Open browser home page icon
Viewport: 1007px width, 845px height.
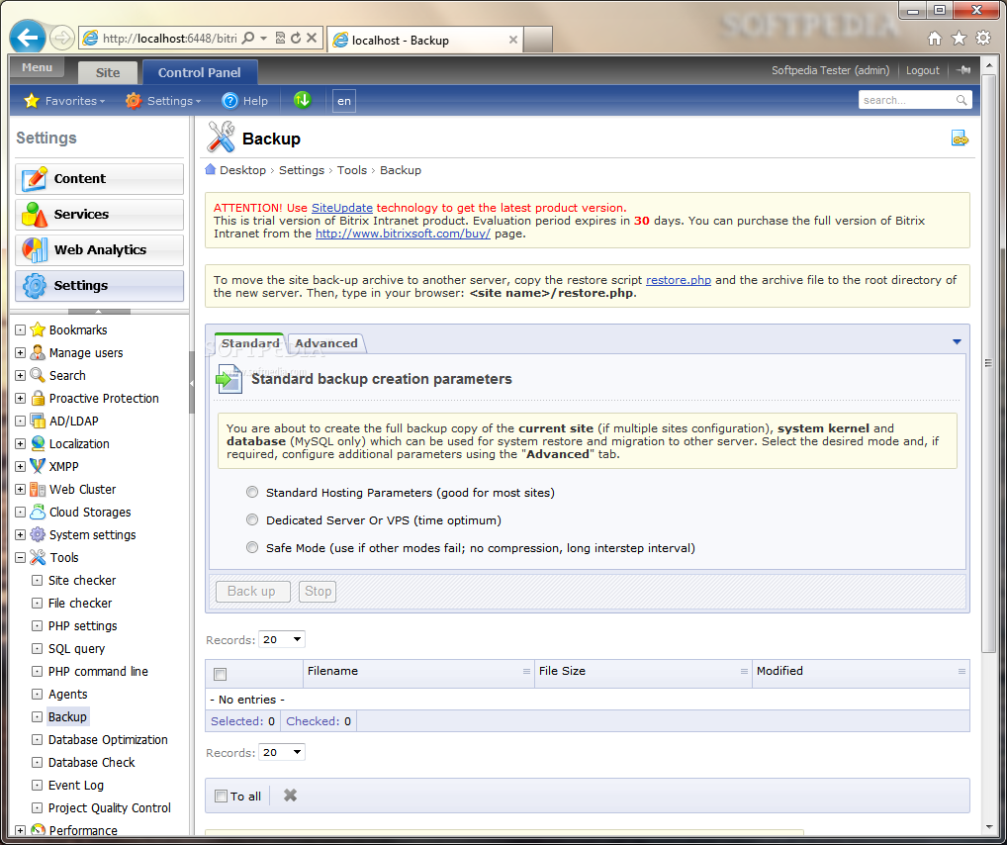click(x=935, y=39)
